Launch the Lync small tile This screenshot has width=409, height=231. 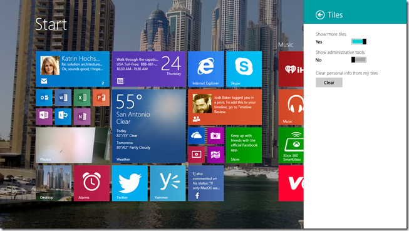(x=63, y=116)
